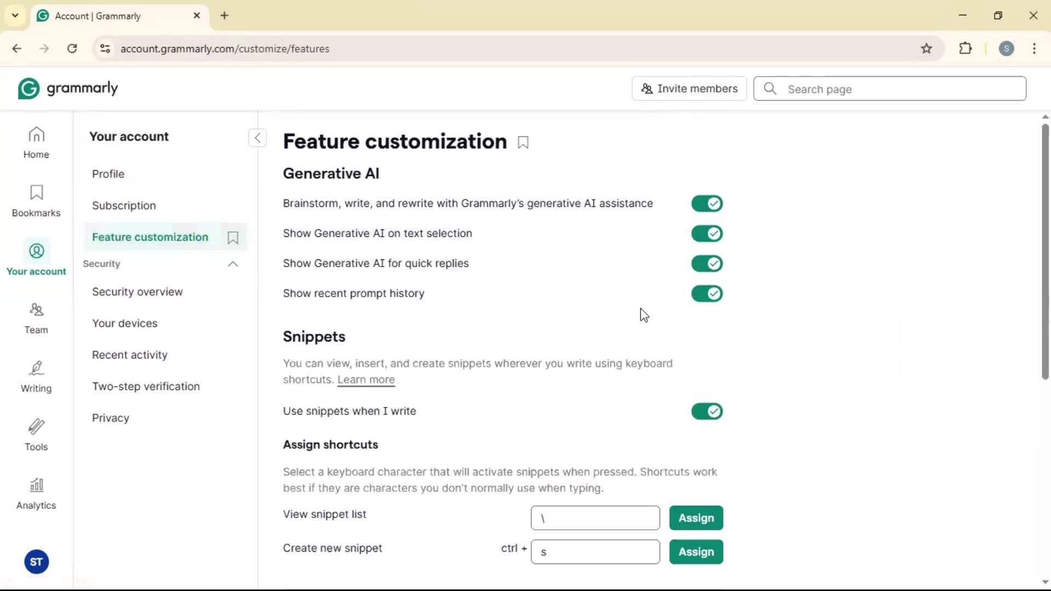Viewport: 1051px width, 591px height.
Task: Open the Learn more link
Action: 366,380
